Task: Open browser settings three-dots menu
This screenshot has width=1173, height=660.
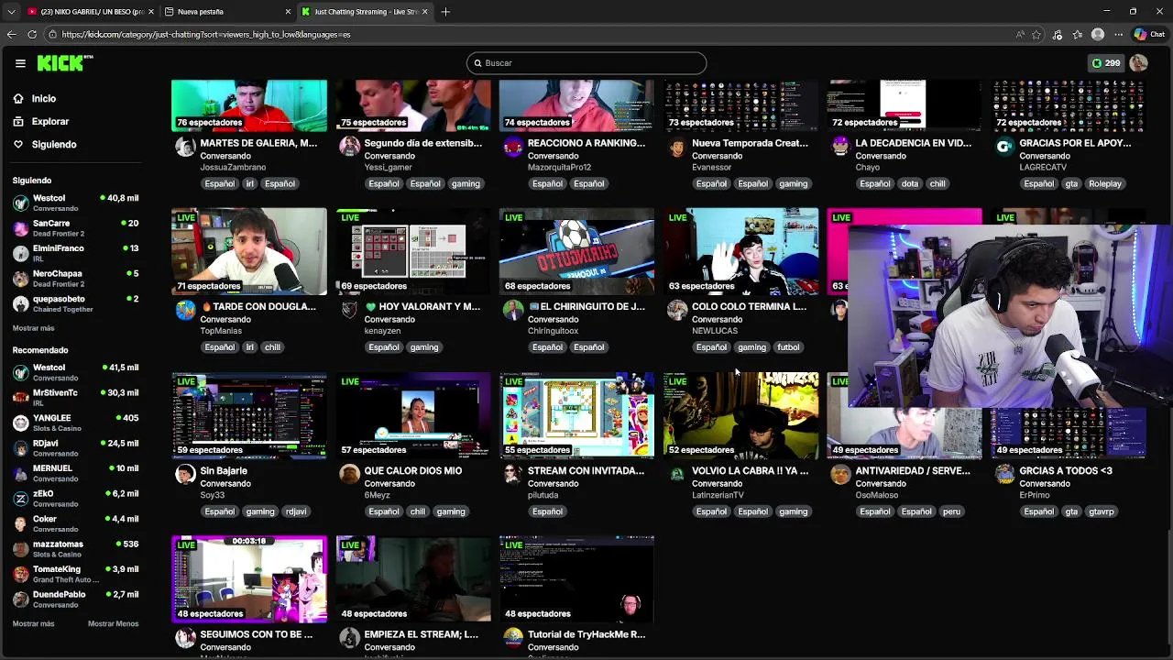Action: click(1118, 35)
